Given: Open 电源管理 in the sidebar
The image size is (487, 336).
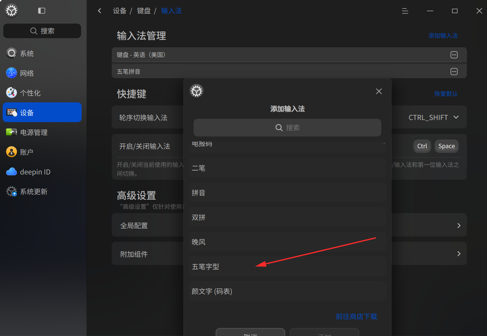Looking at the screenshot, I should [42, 132].
